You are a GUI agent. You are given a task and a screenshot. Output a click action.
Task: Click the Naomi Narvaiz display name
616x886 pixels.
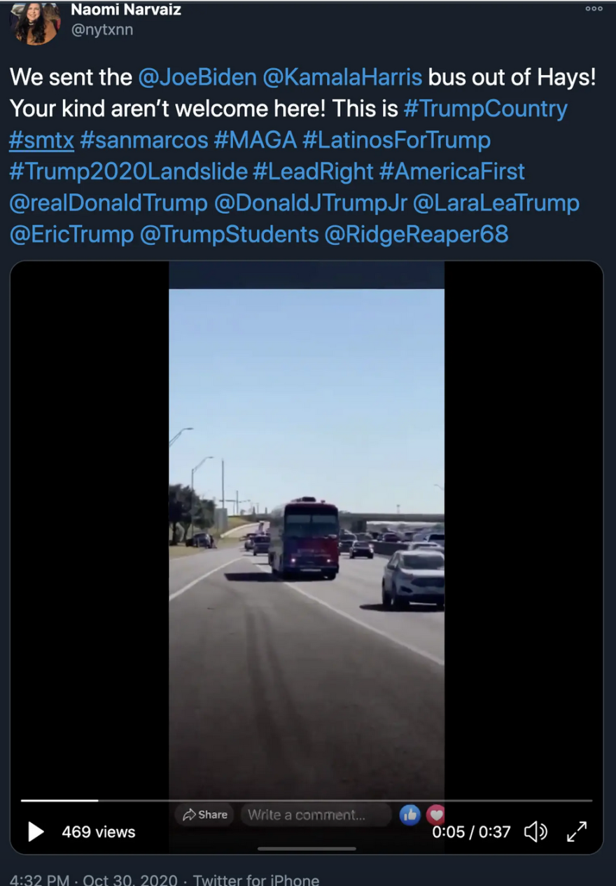(126, 10)
